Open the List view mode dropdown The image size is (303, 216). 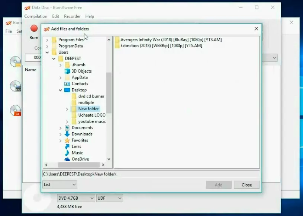coord(60,185)
